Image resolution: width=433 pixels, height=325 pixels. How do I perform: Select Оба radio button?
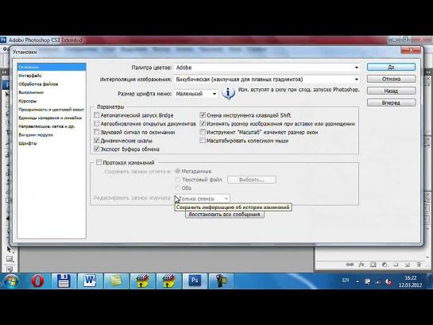[x=177, y=188]
